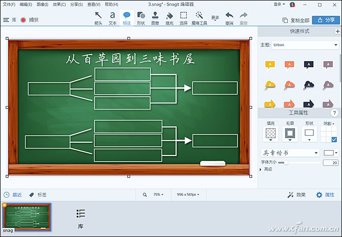Click the user account avatar icon
This screenshot has height=237, width=342.
[292, 5]
